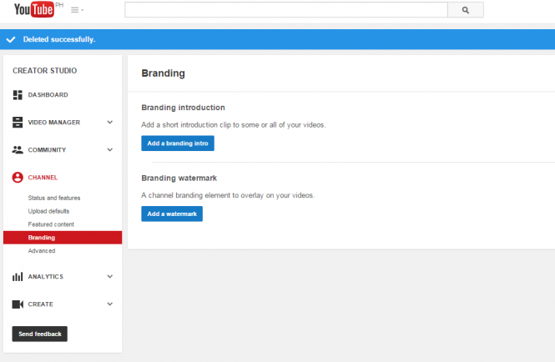
Task: Open Upload defaults
Action: [x=48, y=211]
